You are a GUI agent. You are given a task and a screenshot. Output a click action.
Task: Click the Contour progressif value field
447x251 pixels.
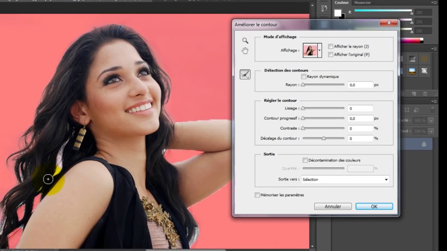click(x=360, y=119)
